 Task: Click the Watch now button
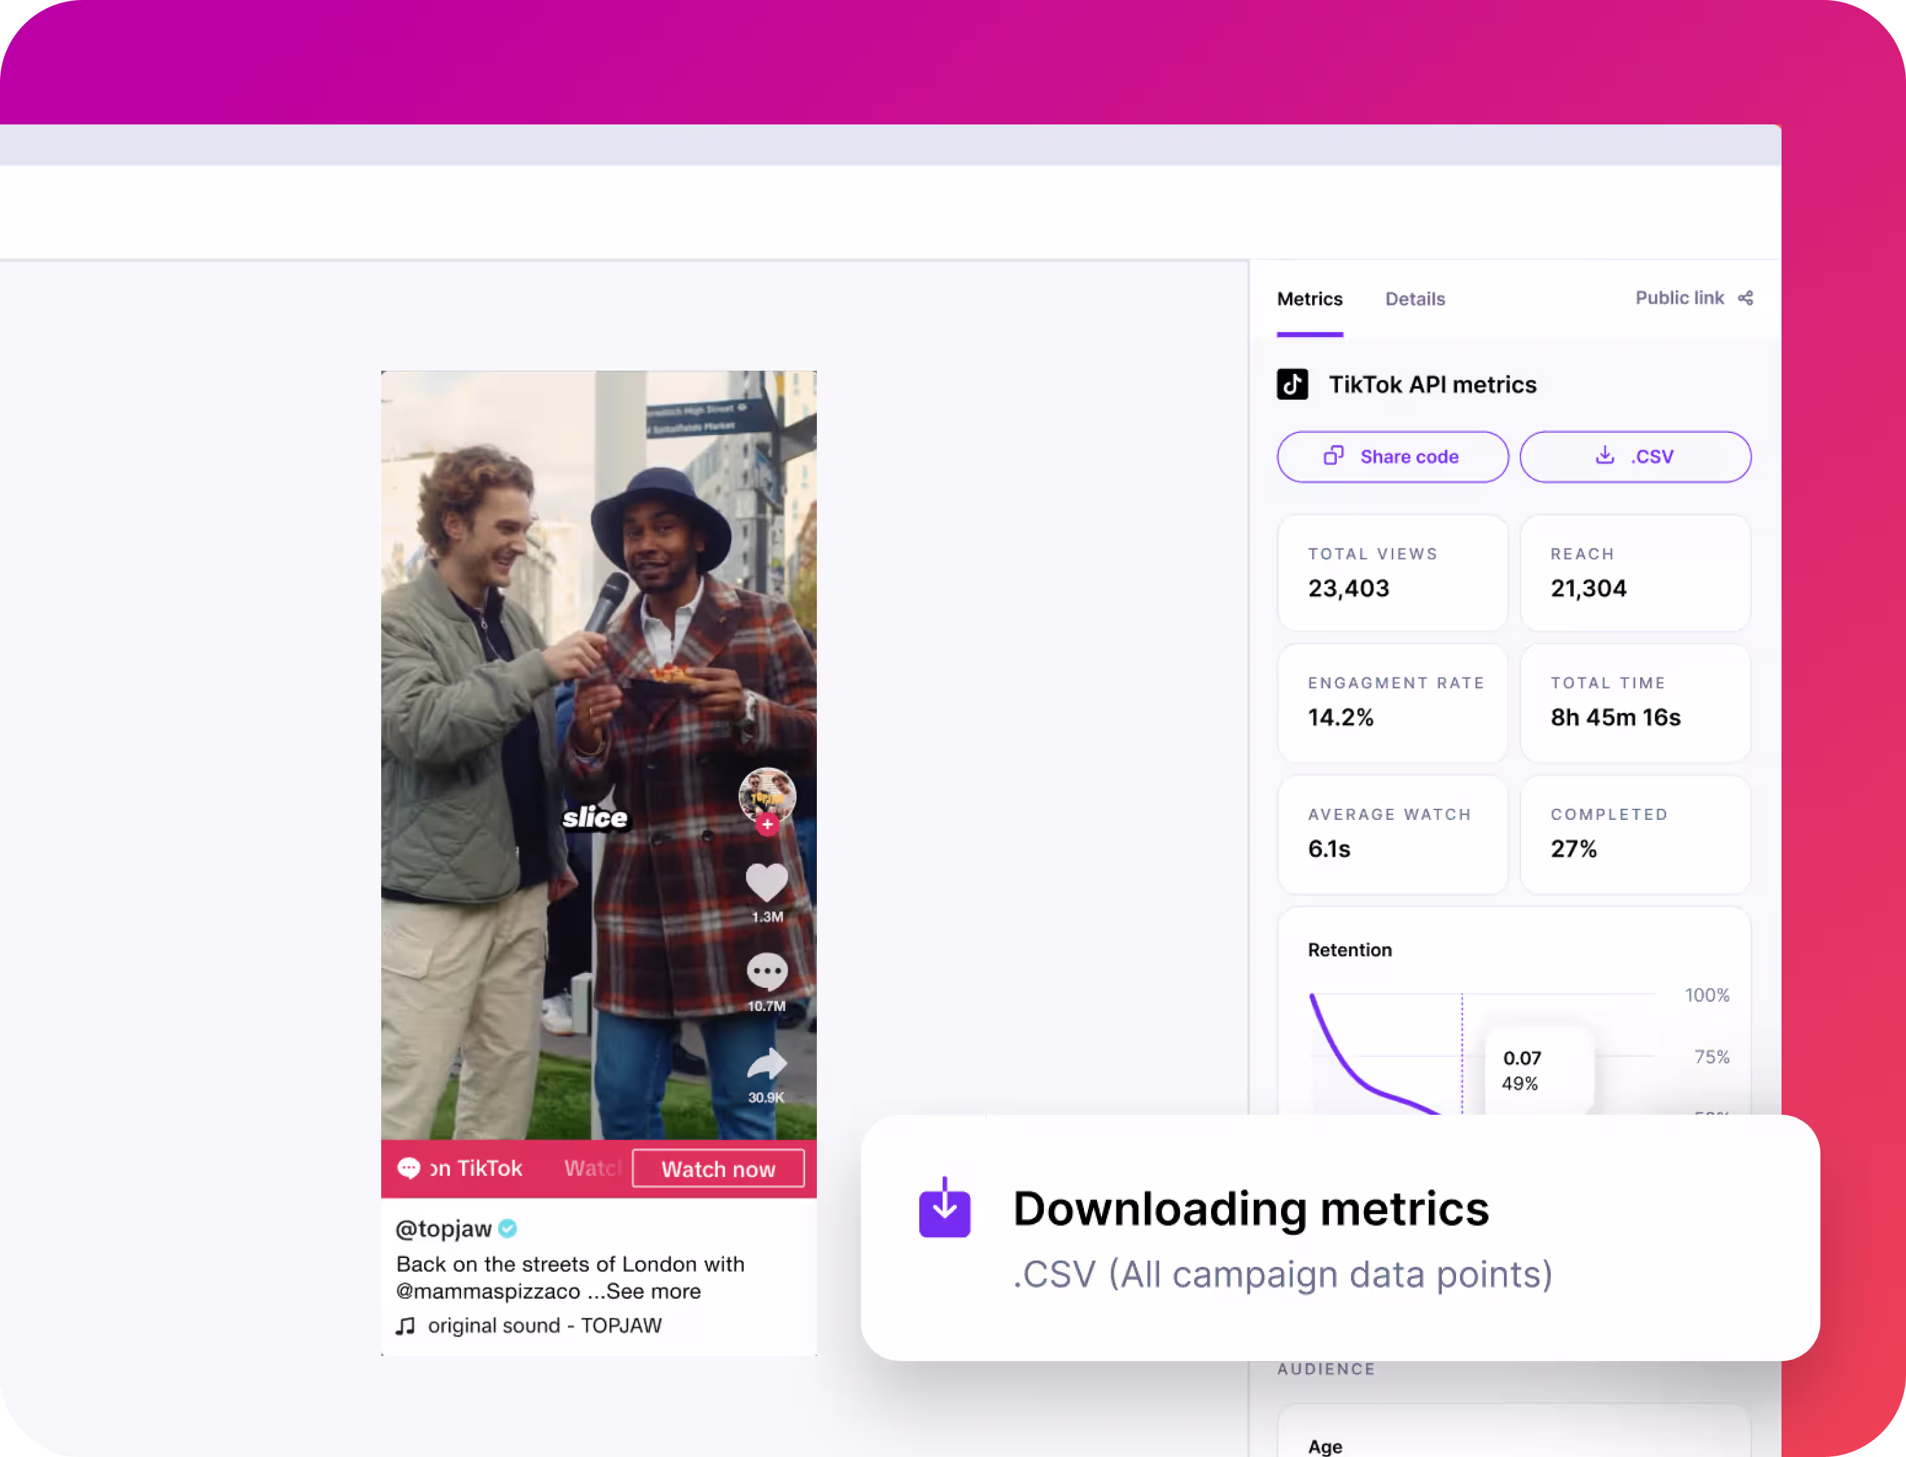click(x=718, y=1169)
